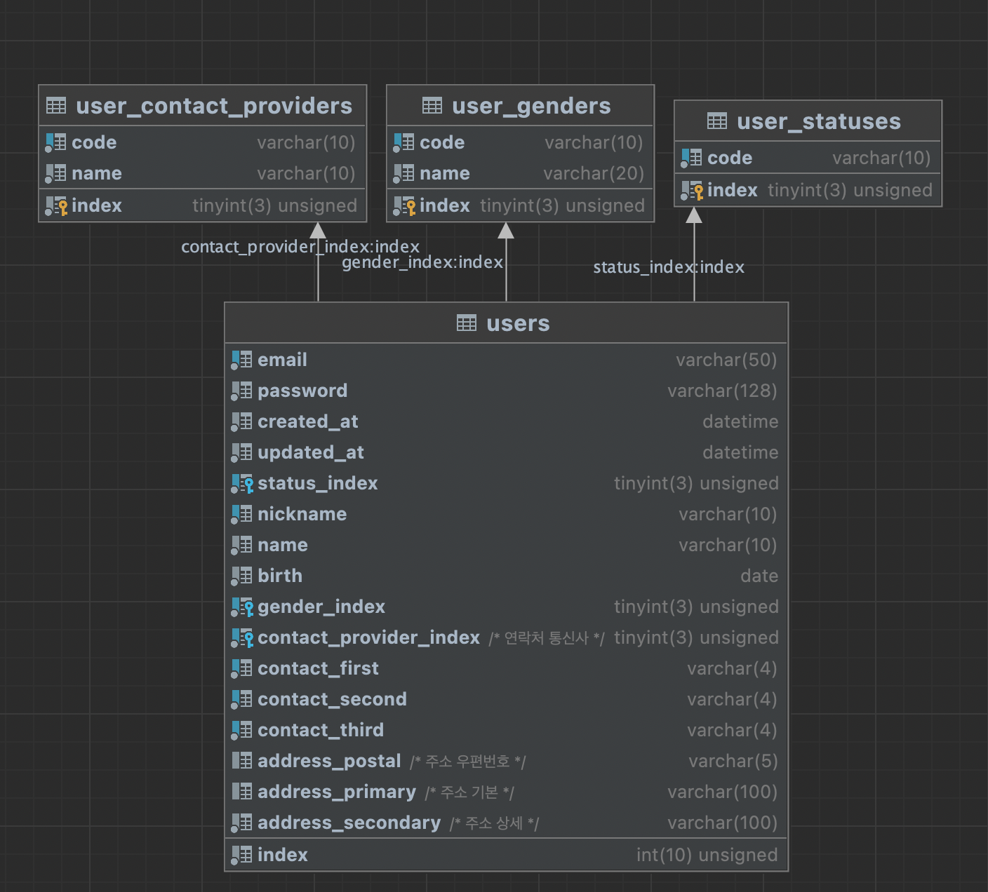Click the varchar(128) type of password

coord(722,391)
